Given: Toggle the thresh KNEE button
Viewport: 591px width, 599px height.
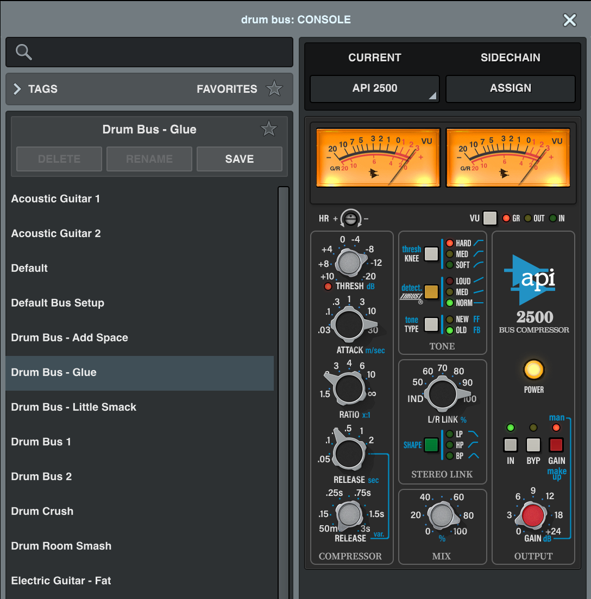Looking at the screenshot, I should point(431,254).
